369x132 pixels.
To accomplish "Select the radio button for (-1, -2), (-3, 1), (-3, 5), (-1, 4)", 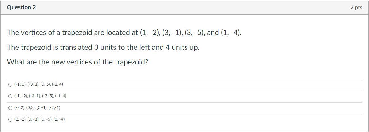I will tap(10, 96).
